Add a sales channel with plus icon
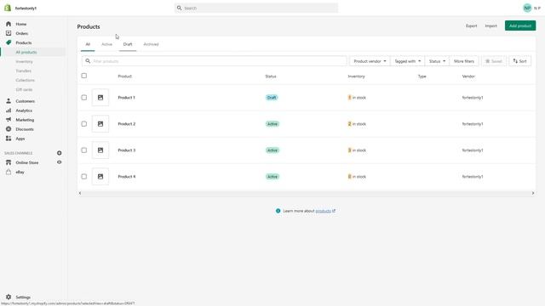This screenshot has height=306, width=545. click(x=59, y=153)
